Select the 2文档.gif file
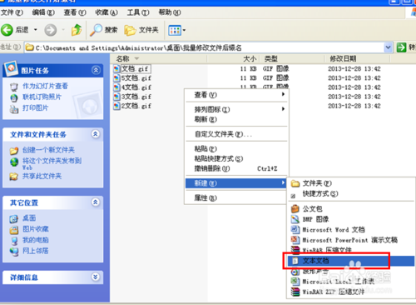The width and height of the screenshot is (416, 305). point(132,106)
